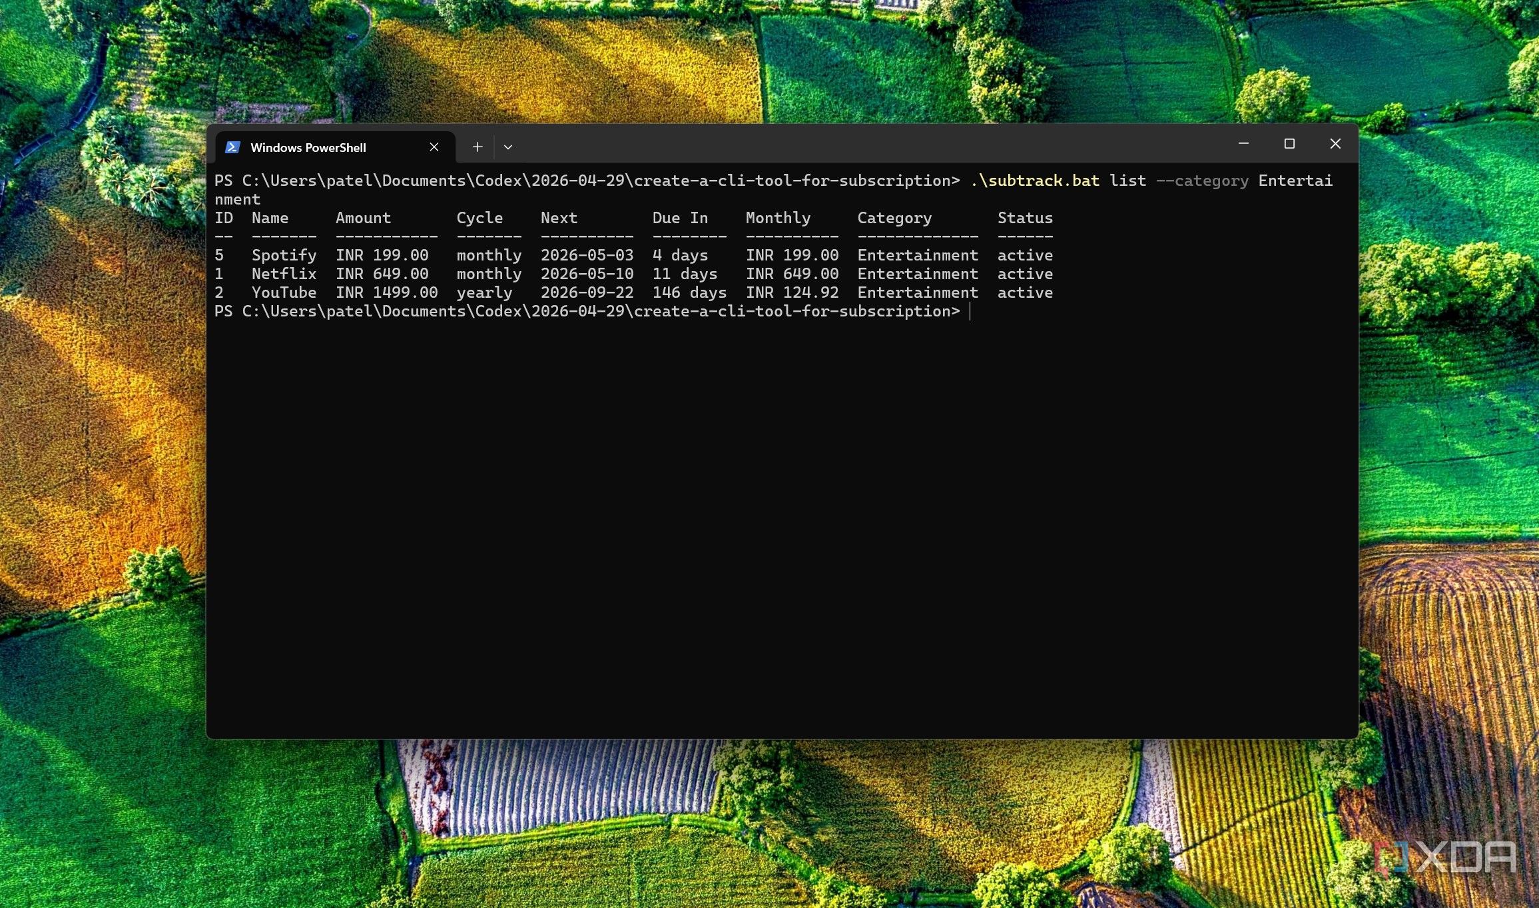This screenshot has height=908, width=1539.
Task: Click the Category column header
Action: [895, 218]
